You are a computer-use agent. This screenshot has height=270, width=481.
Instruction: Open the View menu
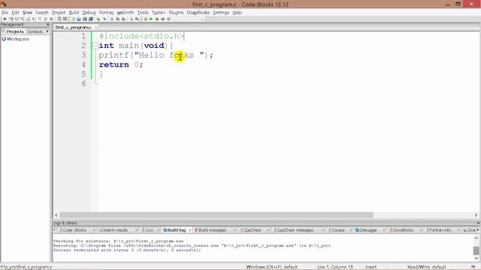click(x=27, y=13)
